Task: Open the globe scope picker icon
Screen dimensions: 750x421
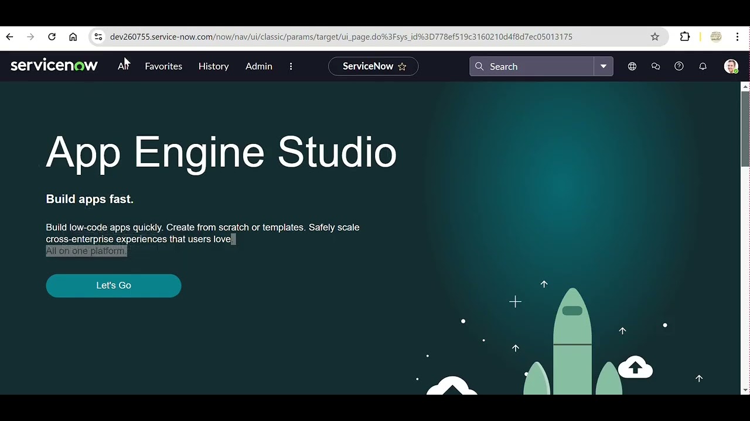Action: (632, 66)
